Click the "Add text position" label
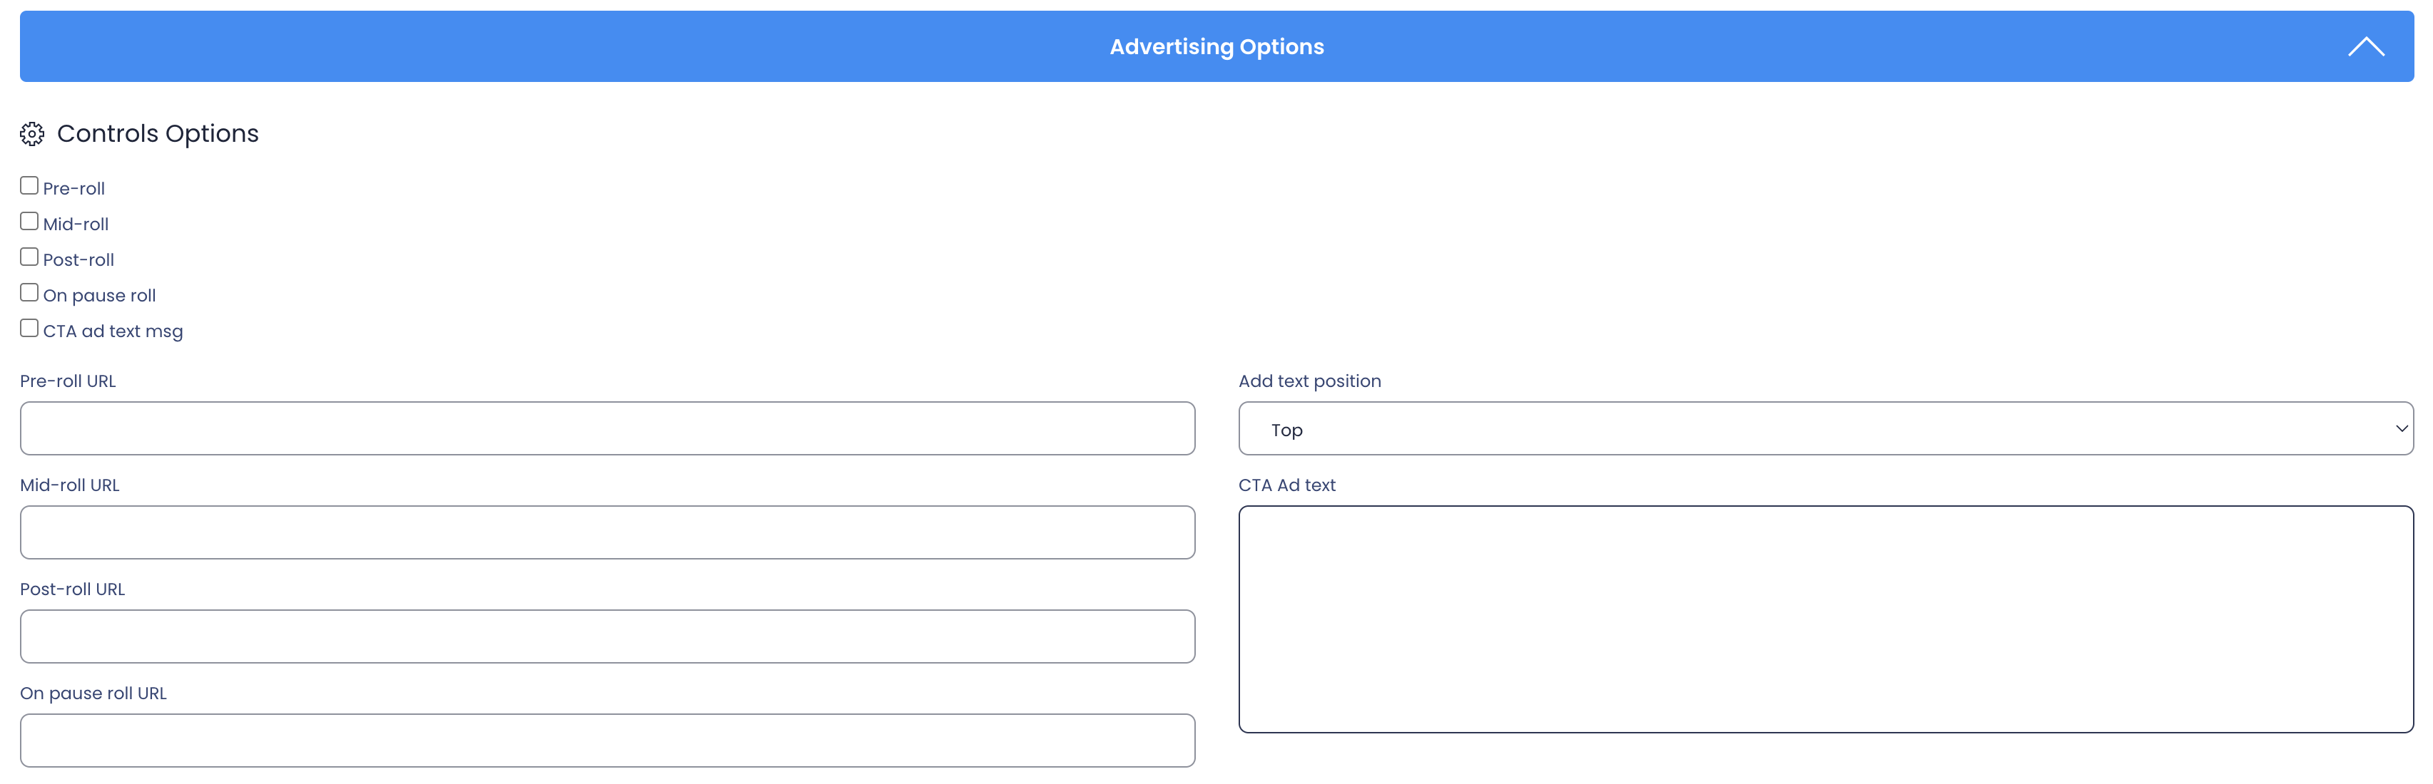This screenshot has height=784, width=2433. (x=1309, y=381)
